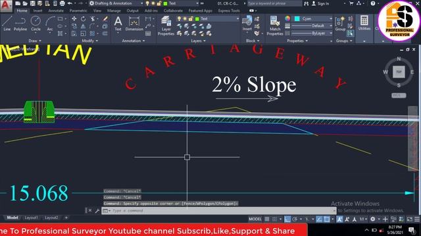This screenshot has width=421, height=236.
Task: Open the Text annotation tool
Action: (x=118, y=24)
